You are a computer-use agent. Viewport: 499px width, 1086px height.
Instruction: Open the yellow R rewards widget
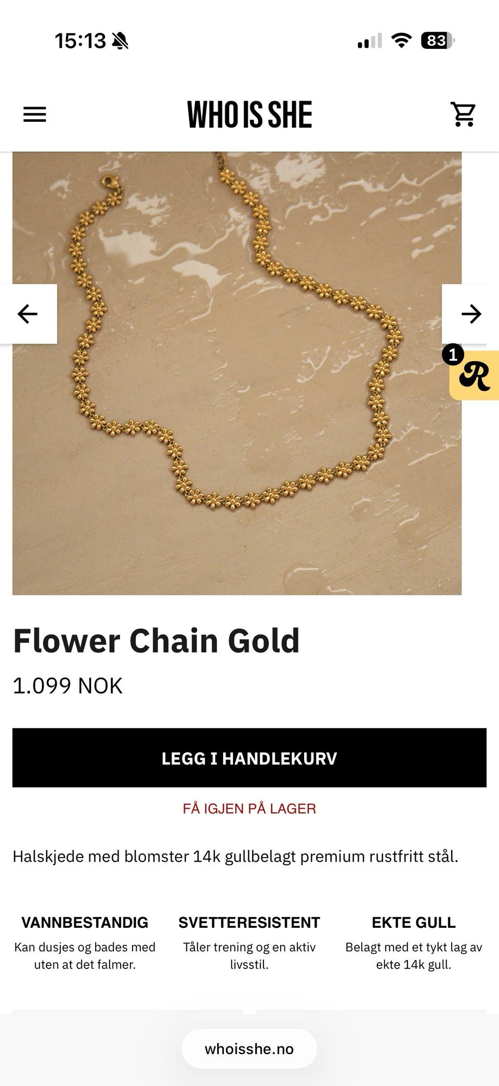coord(475,376)
